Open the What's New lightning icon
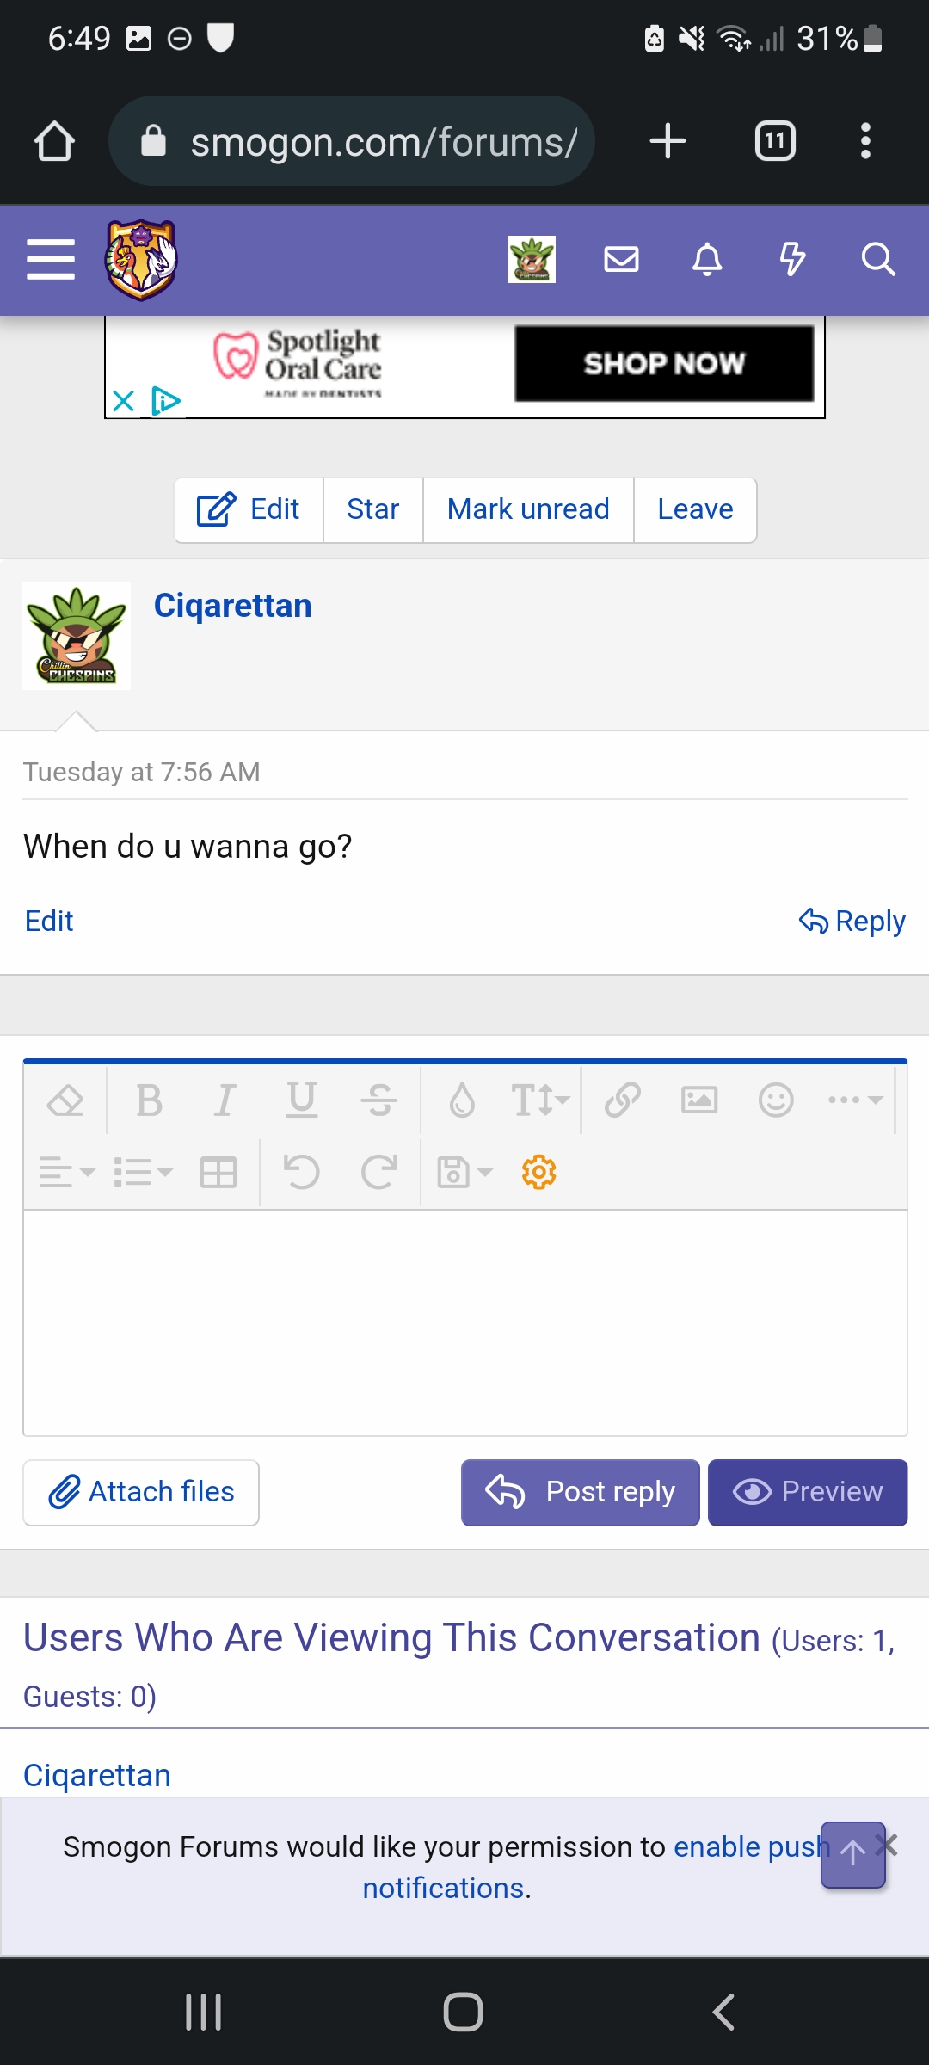This screenshot has height=2065, width=929. [x=792, y=259]
